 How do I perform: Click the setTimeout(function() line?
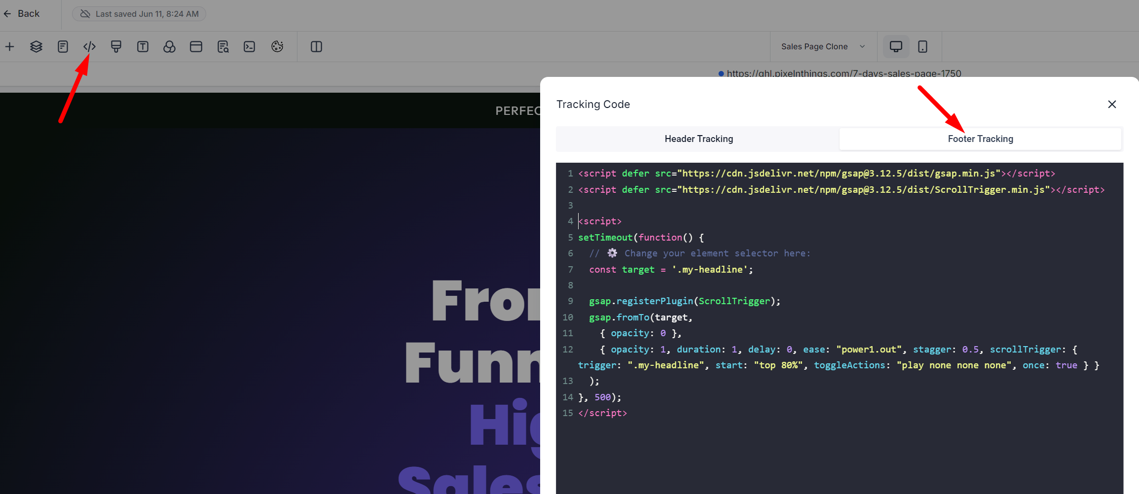[641, 238]
